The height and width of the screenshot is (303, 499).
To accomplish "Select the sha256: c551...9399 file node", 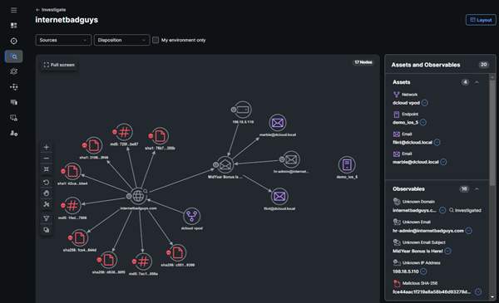I will click(x=178, y=253).
